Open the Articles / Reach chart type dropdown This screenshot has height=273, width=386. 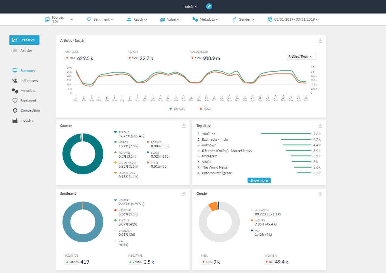[301, 56]
